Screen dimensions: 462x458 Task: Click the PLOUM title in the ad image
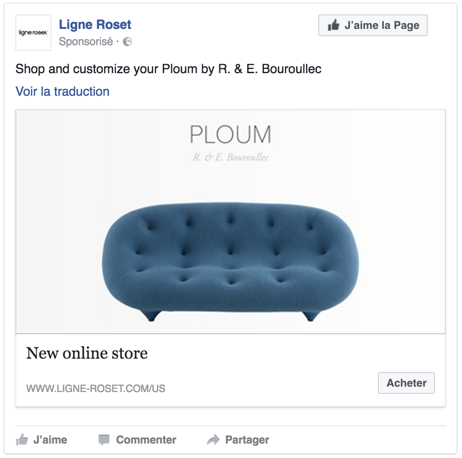230,135
